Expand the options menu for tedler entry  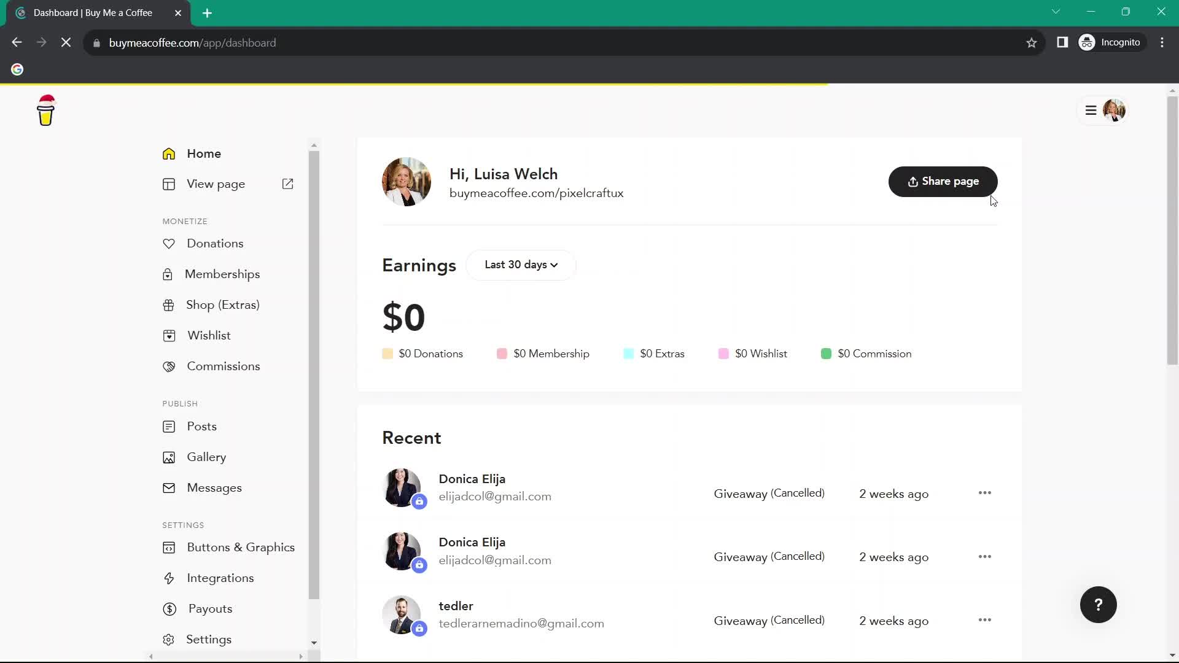tap(985, 620)
